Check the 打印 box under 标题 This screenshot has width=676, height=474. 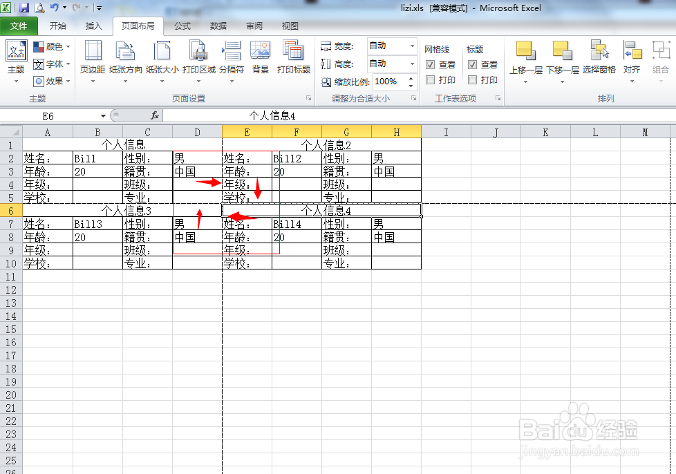[473, 79]
